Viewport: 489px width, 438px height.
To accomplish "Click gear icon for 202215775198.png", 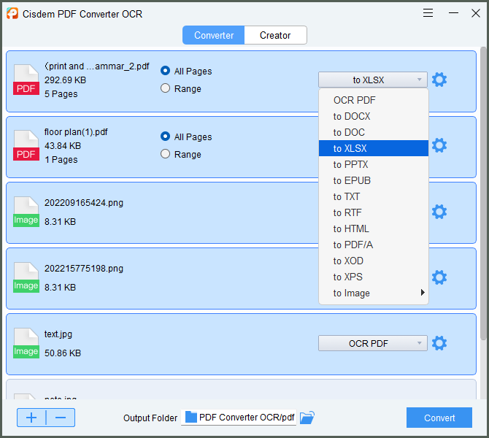I will (x=439, y=277).
